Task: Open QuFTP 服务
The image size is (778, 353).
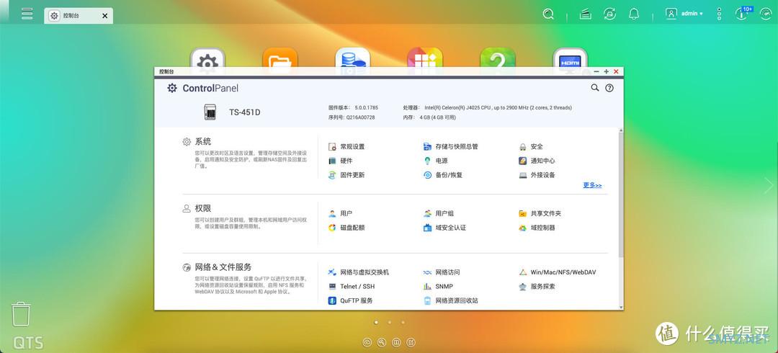Action: pos(350,301)
